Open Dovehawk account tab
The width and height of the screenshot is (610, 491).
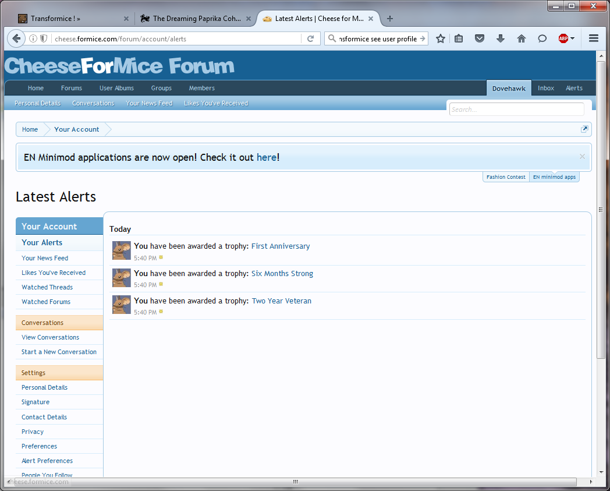coord(509,89)
